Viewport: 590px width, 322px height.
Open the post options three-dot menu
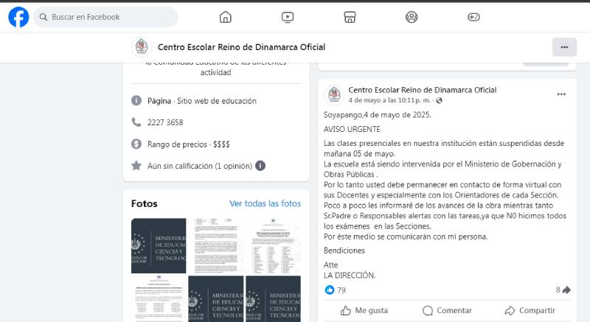pos(561,94)
